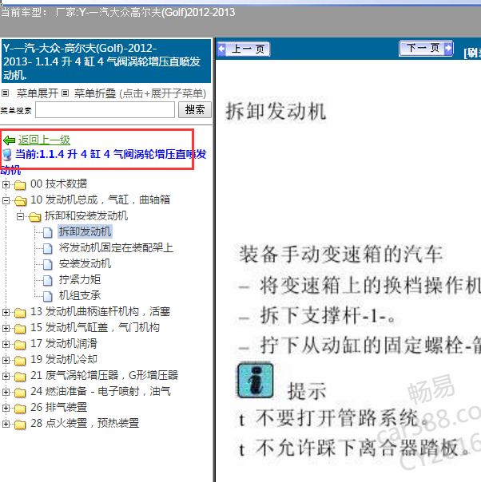Click folder icon of 13 发动机曲柄连杆机构

20,313
